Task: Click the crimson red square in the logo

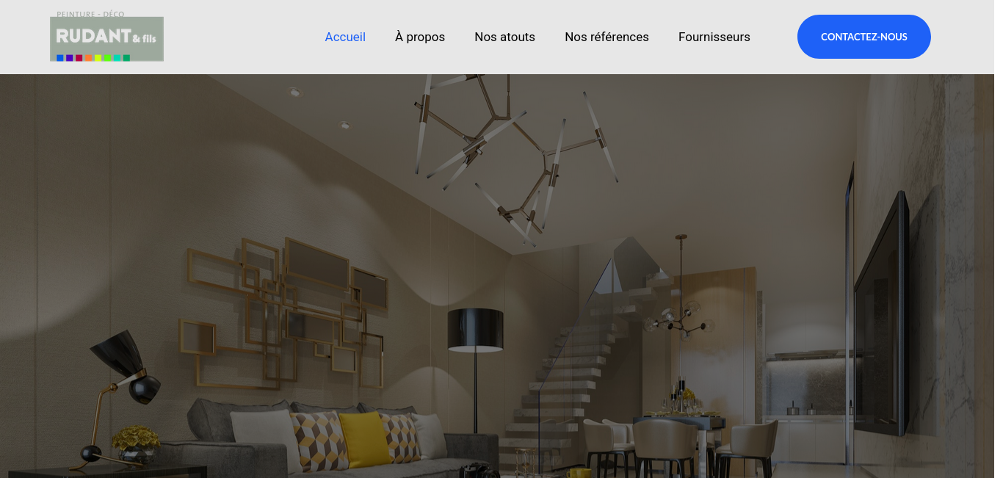Action: 79,58
